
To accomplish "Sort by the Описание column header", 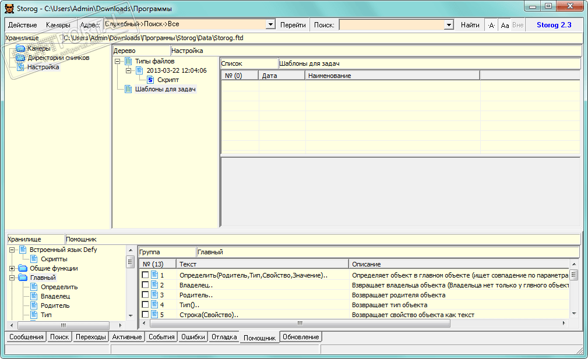I will point(459,264).
